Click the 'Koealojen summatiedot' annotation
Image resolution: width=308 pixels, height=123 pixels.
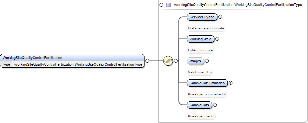[207, 94]
